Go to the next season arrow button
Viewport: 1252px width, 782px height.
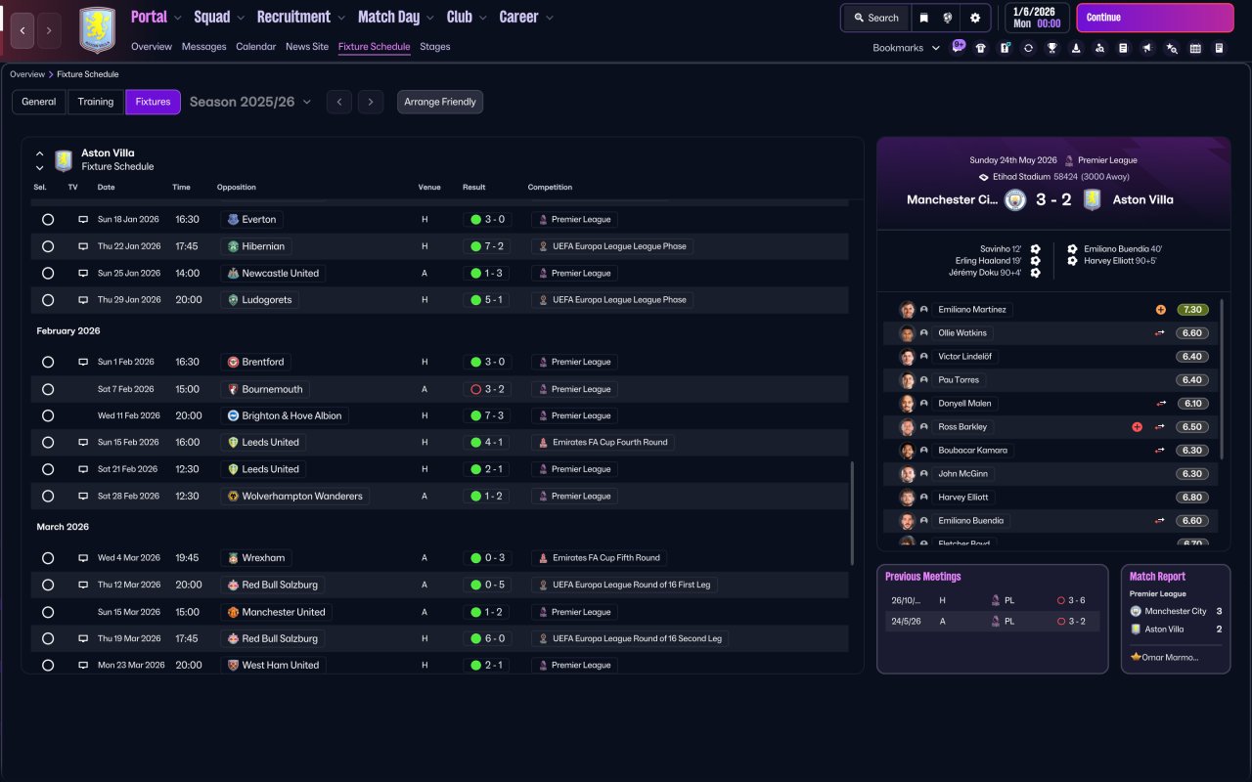(x=370, y=102)
